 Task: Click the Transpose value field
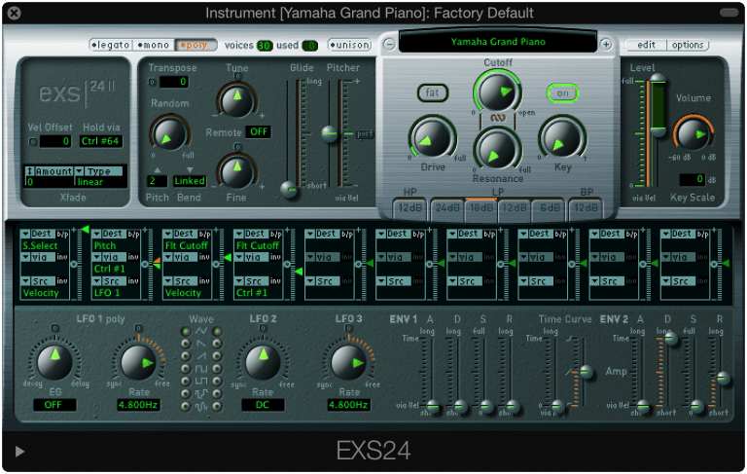coord(173,82)
